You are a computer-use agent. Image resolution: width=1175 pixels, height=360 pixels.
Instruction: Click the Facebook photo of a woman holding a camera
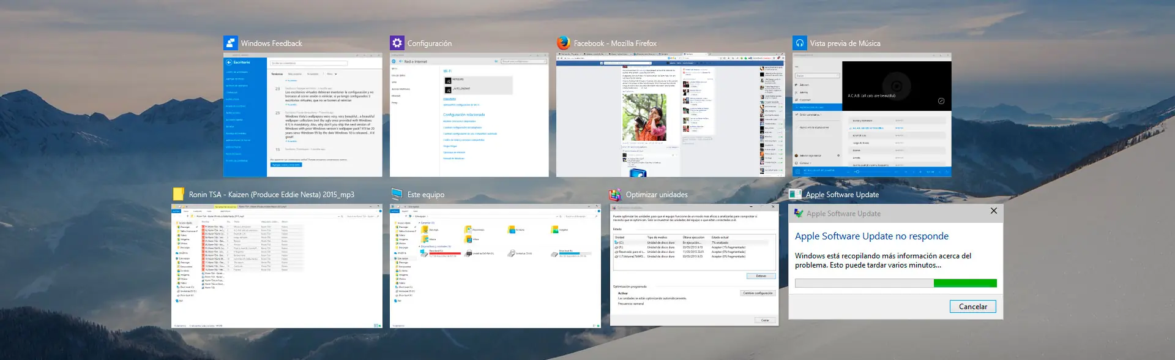[x=644, y=117]
